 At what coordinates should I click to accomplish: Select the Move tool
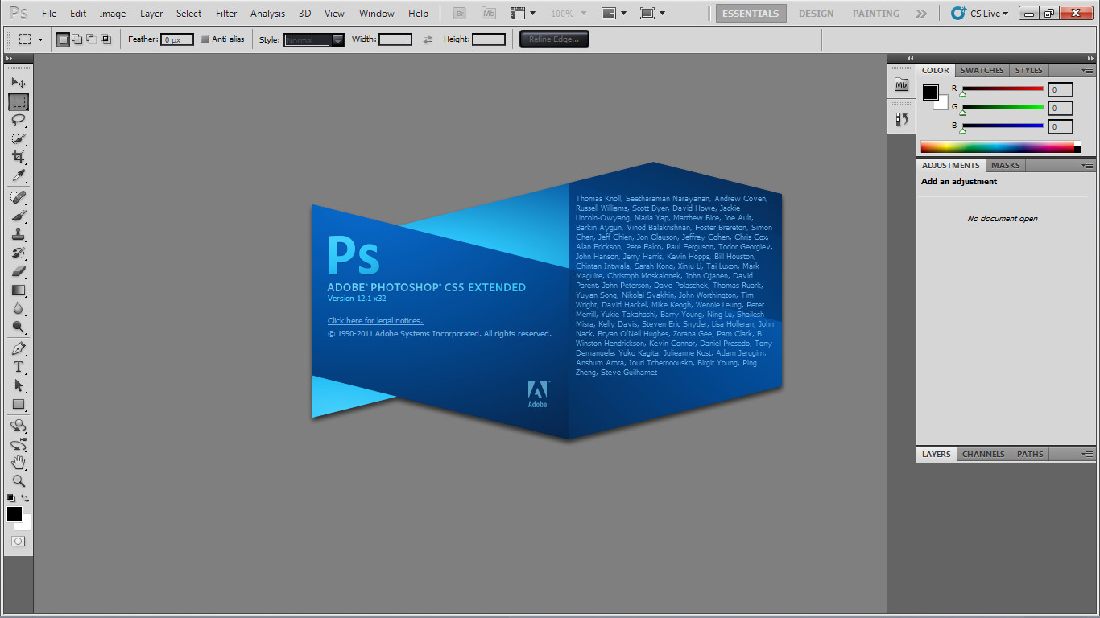(x=19, y=82)
